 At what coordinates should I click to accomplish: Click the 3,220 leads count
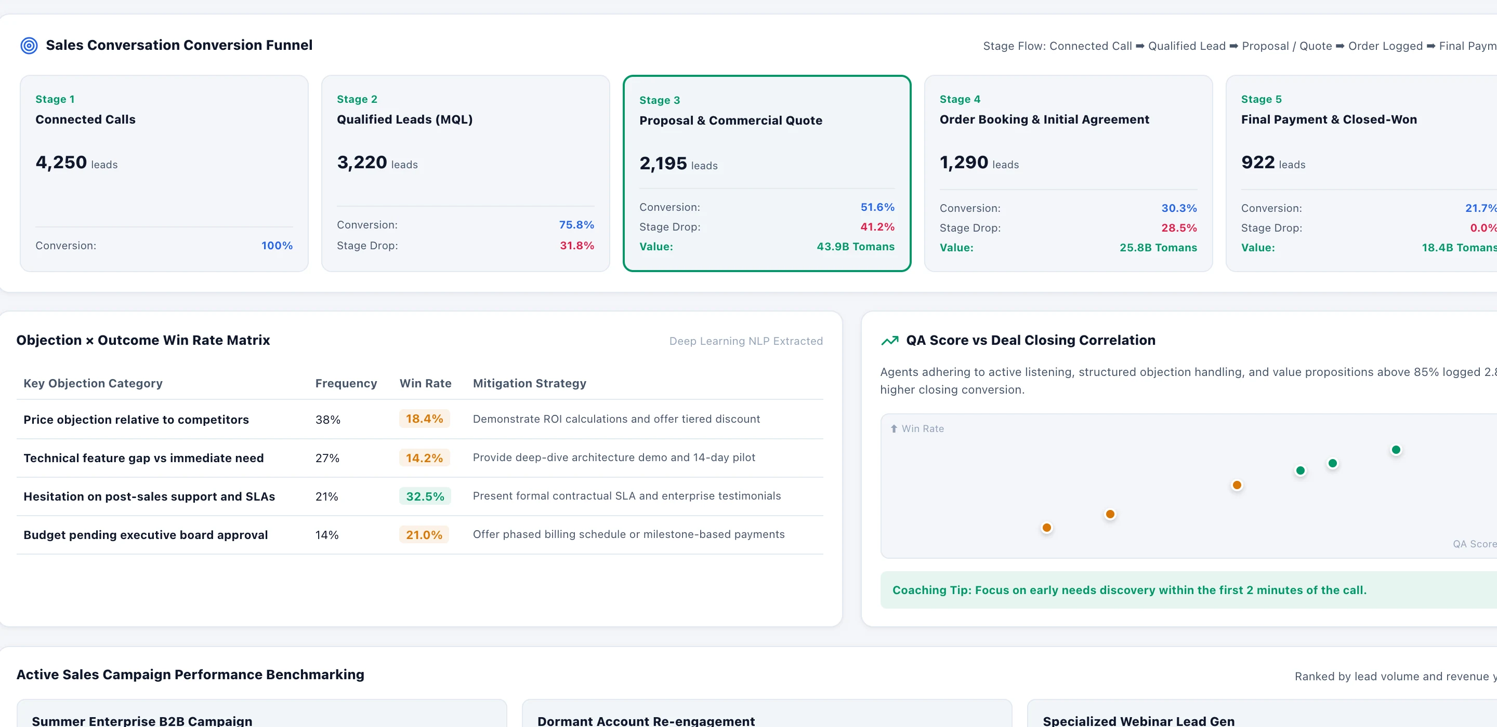(x=377, y=163)
